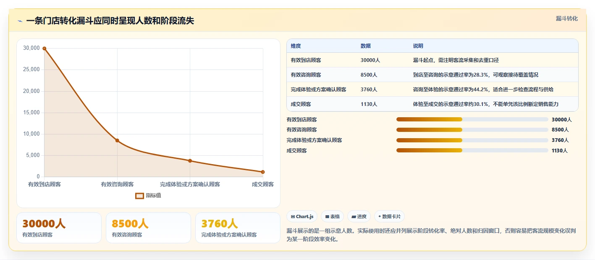Click the chart point for 有效咨询顾客
The width and height of the screenshot is (595, 260).
point(117,140)
